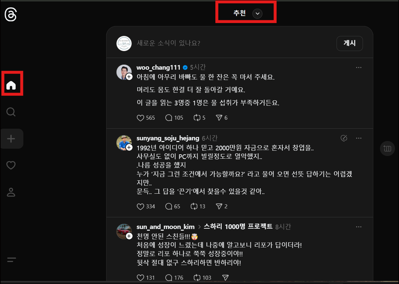Share woo_chang111's post using the share icon

(220, 118)
